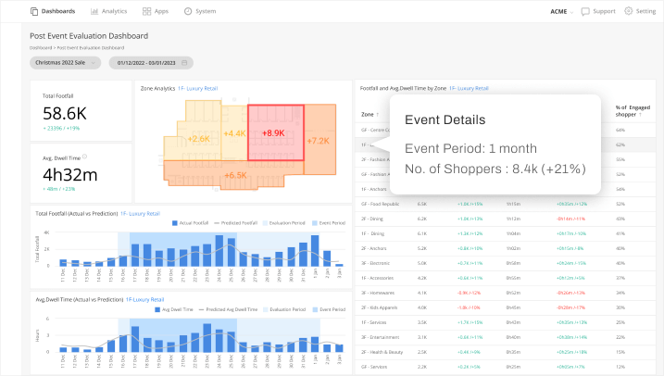Screen dimensions: 664x376
Task: Toggle the Actual Footfall legend swatch
Action: point(174,223)
